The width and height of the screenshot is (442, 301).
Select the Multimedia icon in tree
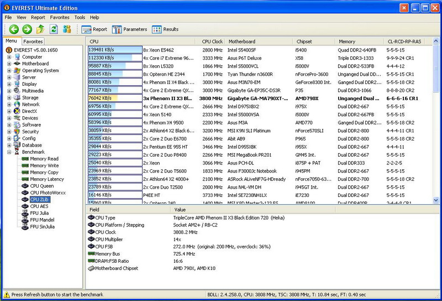coord(17,91)
